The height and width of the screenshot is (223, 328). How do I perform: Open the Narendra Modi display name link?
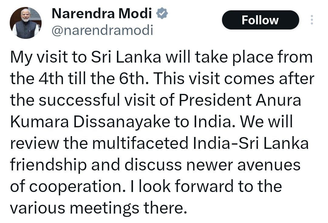[102, 13]
